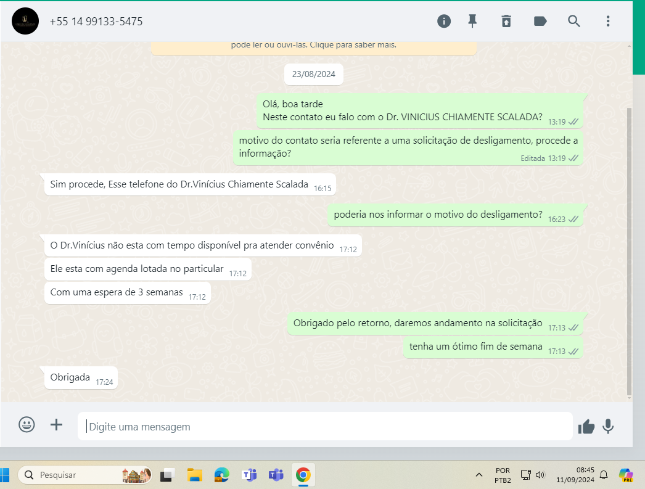Open network status tray icon
645x489 pixels.
[526, 475]
